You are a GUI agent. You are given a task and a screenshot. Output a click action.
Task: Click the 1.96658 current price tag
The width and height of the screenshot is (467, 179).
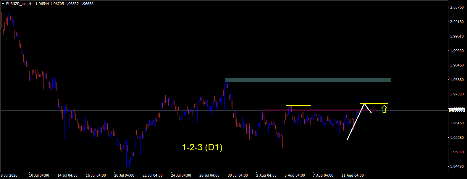[457, 110]
